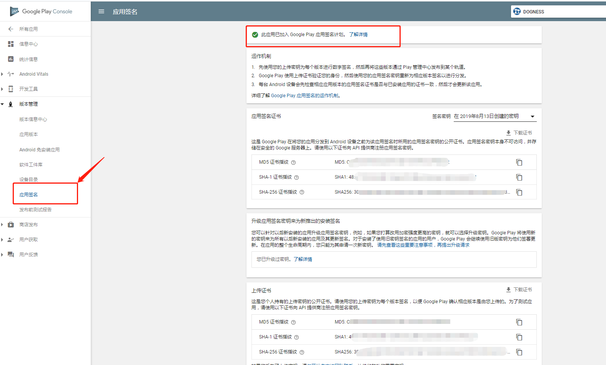606x365 pixels.
Task: Click the 请先查看这些重要注意事项 upgrade request link
Action: click(x=423, y=245)
